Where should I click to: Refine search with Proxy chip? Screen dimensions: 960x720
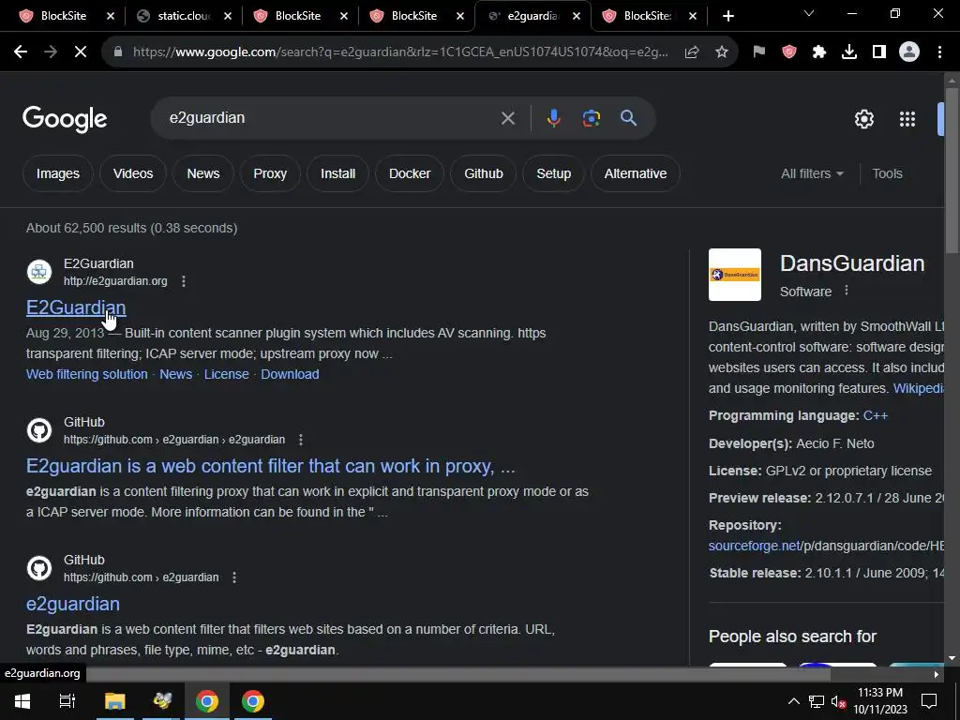pyautogui.click(x=270, y=173)
